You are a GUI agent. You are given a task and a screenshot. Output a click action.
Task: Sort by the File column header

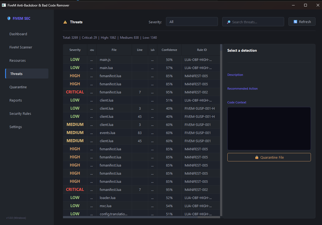pos(114,50)
